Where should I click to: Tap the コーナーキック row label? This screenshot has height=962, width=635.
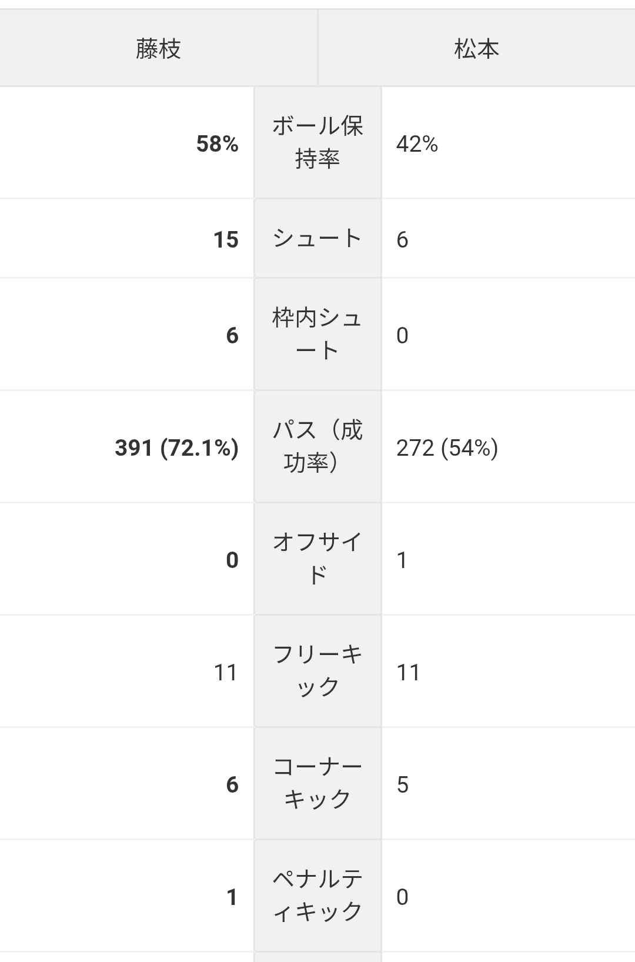point(317,783)
